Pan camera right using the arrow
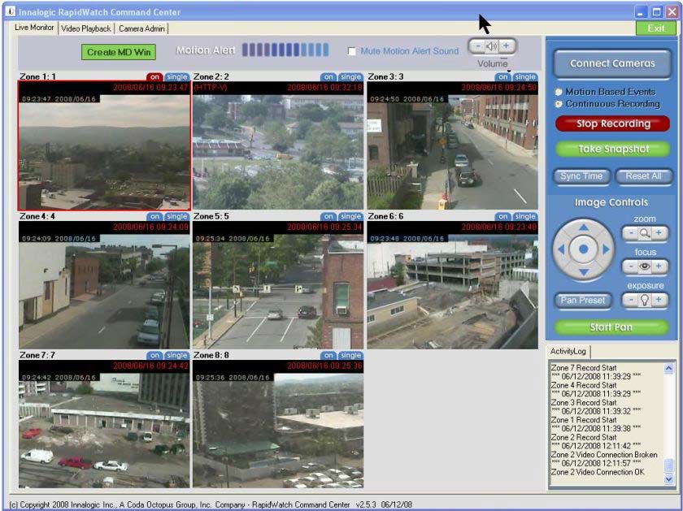Viewport: 683px width, 511px height. (605, 249)
